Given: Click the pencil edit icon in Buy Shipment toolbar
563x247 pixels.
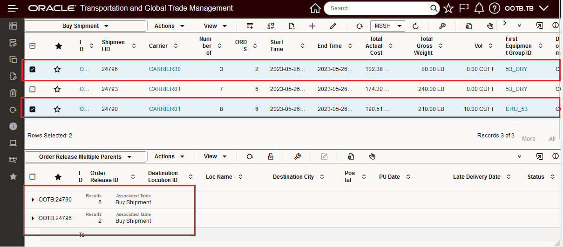Looking at the screenshot, I should [x=333, y=26].
